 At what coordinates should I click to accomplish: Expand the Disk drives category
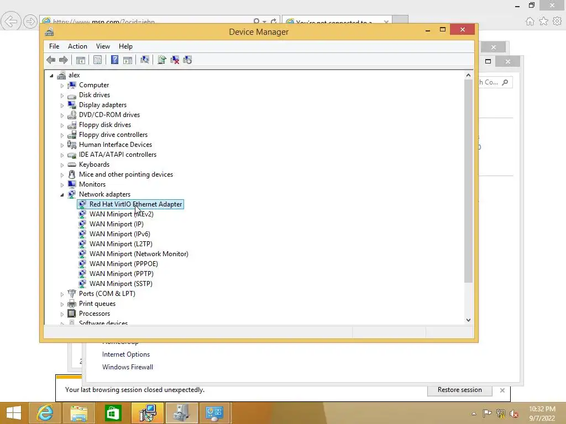(62, 96)
